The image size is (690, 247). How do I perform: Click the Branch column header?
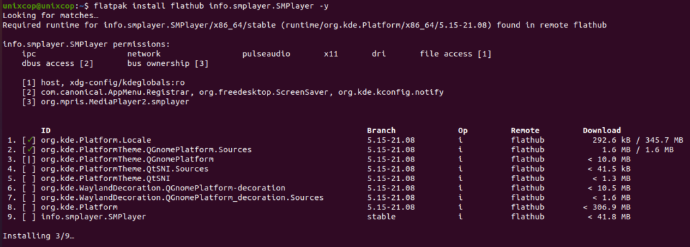381,131
